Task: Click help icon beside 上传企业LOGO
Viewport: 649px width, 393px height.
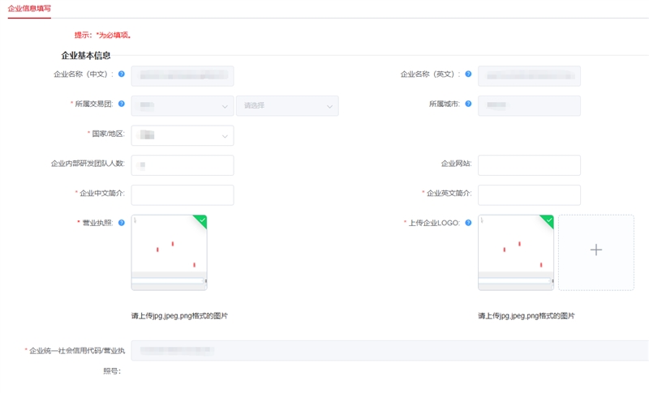Action: click(468, 223)
